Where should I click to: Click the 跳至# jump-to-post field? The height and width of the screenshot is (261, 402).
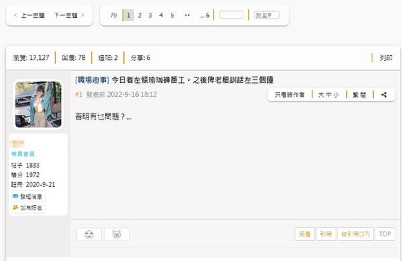(267, 15)
